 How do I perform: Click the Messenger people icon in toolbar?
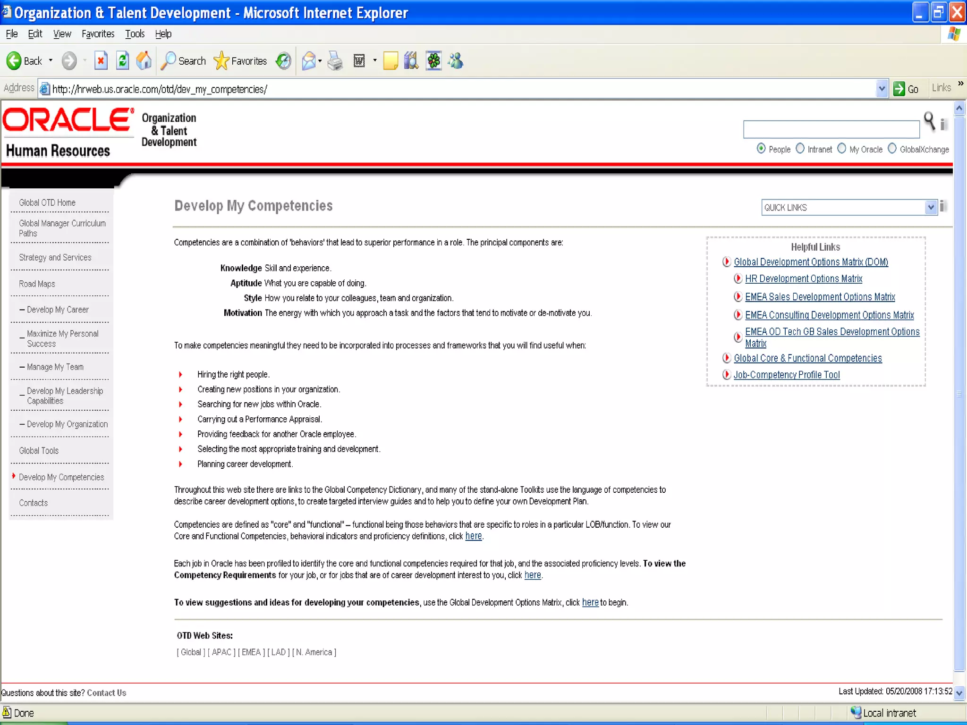456,61
